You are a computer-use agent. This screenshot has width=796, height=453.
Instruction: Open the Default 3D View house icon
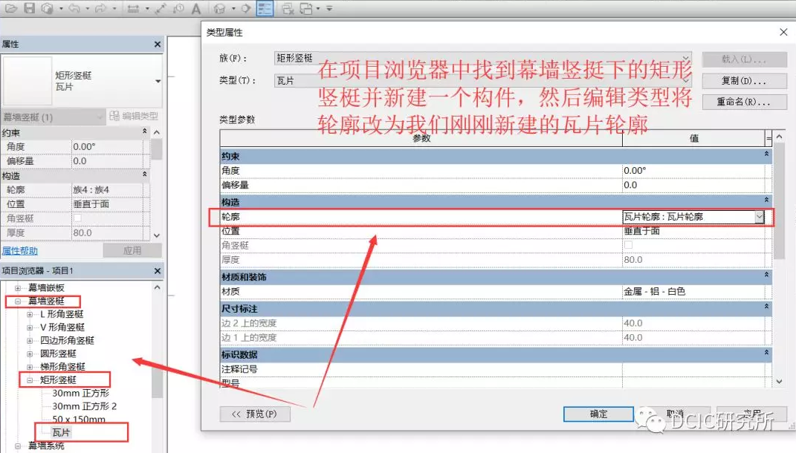220,8
